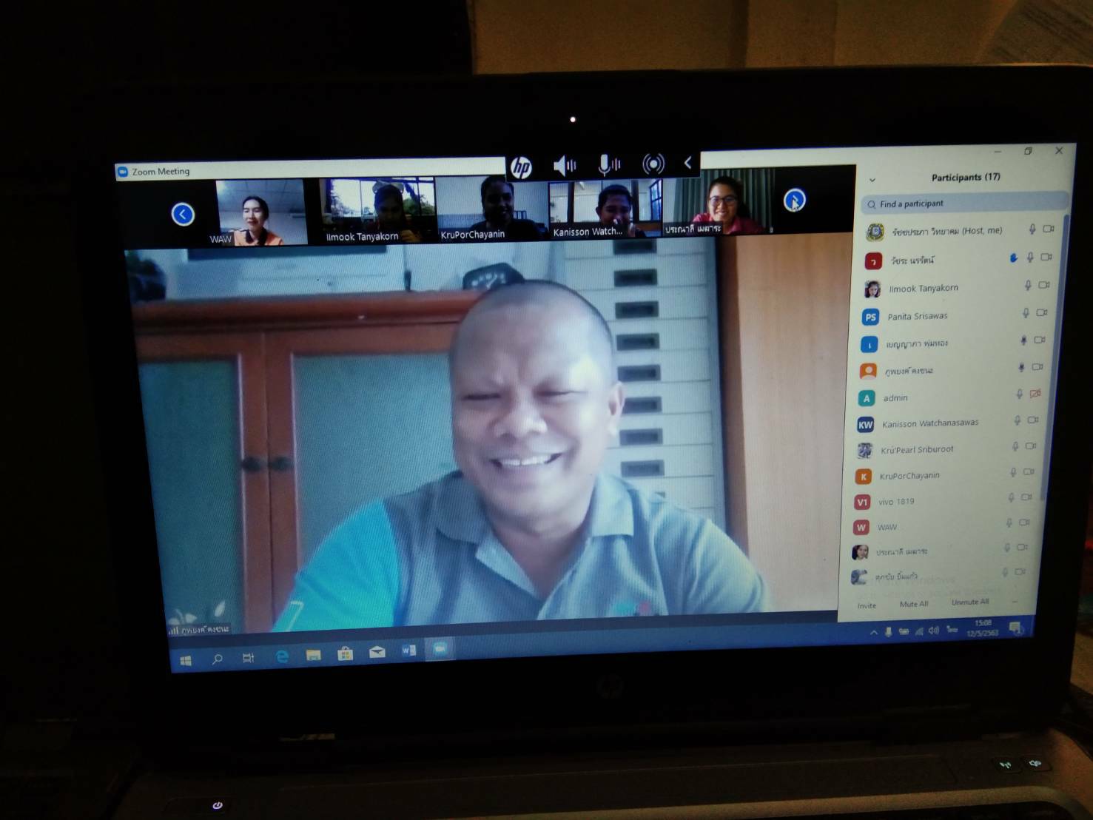Select Kanisson Watchanasawas in participant list
The width and height of the screenshot is (1093, 820).
coord(929,423)
